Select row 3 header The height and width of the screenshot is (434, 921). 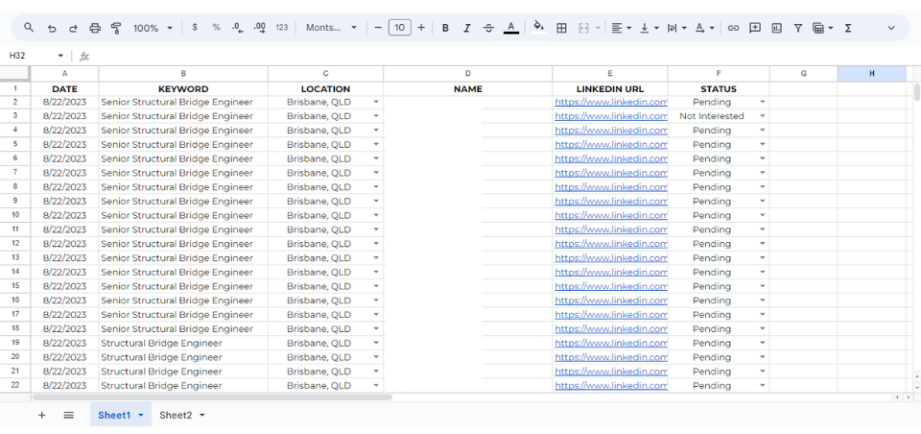[14, 116]
